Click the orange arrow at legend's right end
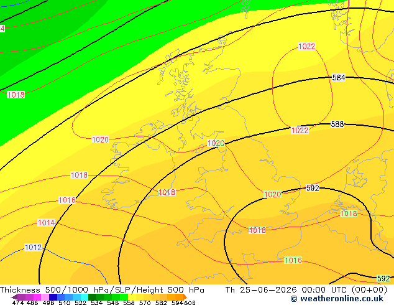The image size is (394, 305). click(x=185, y=297)
